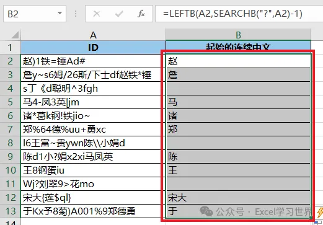Click the header cell in B1
Image resolution: width=323 pixels, height=225 pixels.
coord(238,48)
